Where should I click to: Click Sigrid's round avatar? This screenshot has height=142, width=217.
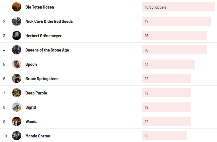coord(17,107)
